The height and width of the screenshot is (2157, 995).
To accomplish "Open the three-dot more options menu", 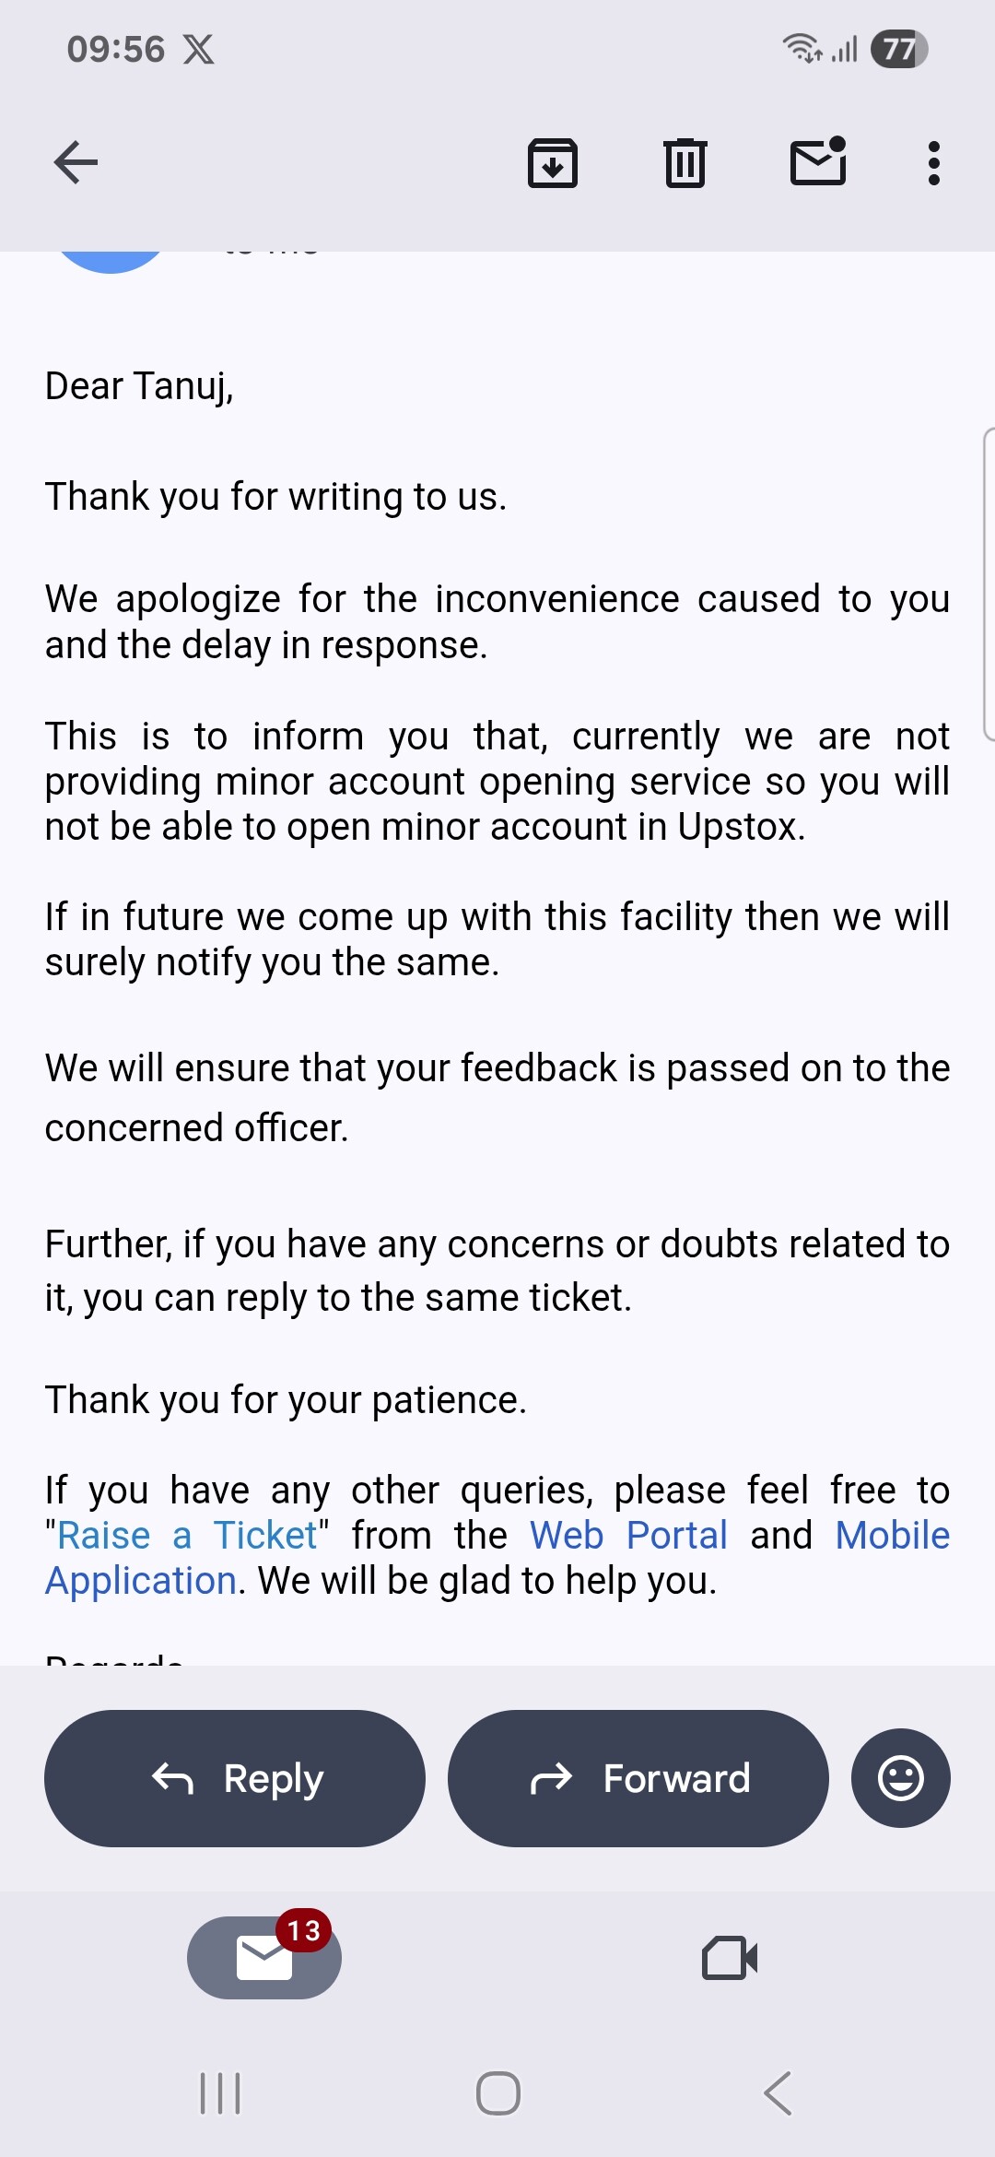I will click(933, 163).
